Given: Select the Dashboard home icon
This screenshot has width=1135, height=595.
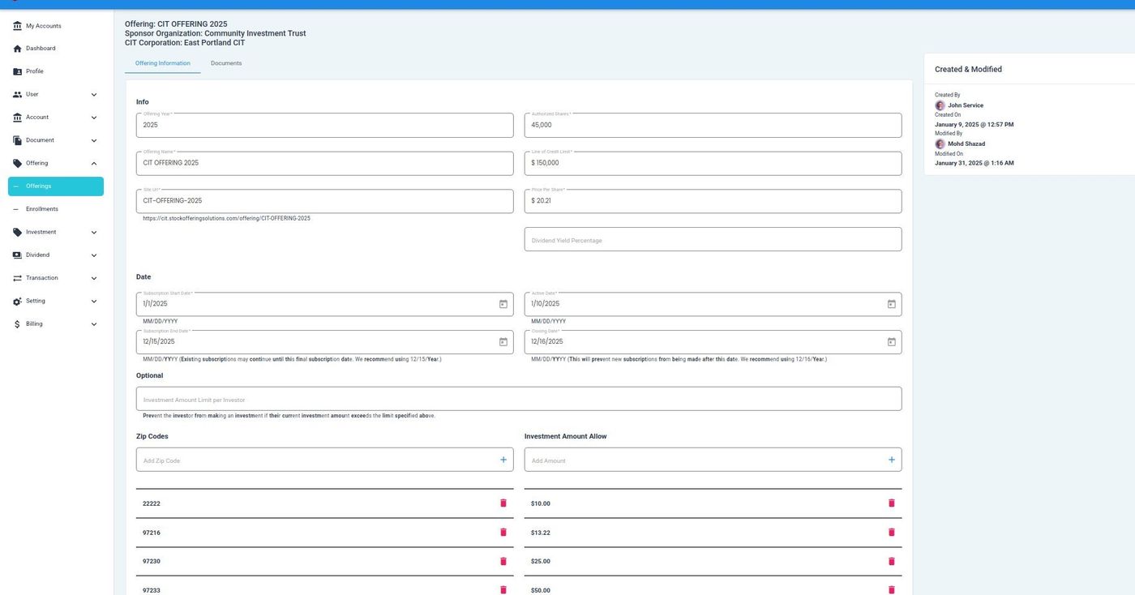Looking at the screenshot, I should click(16, 49).
